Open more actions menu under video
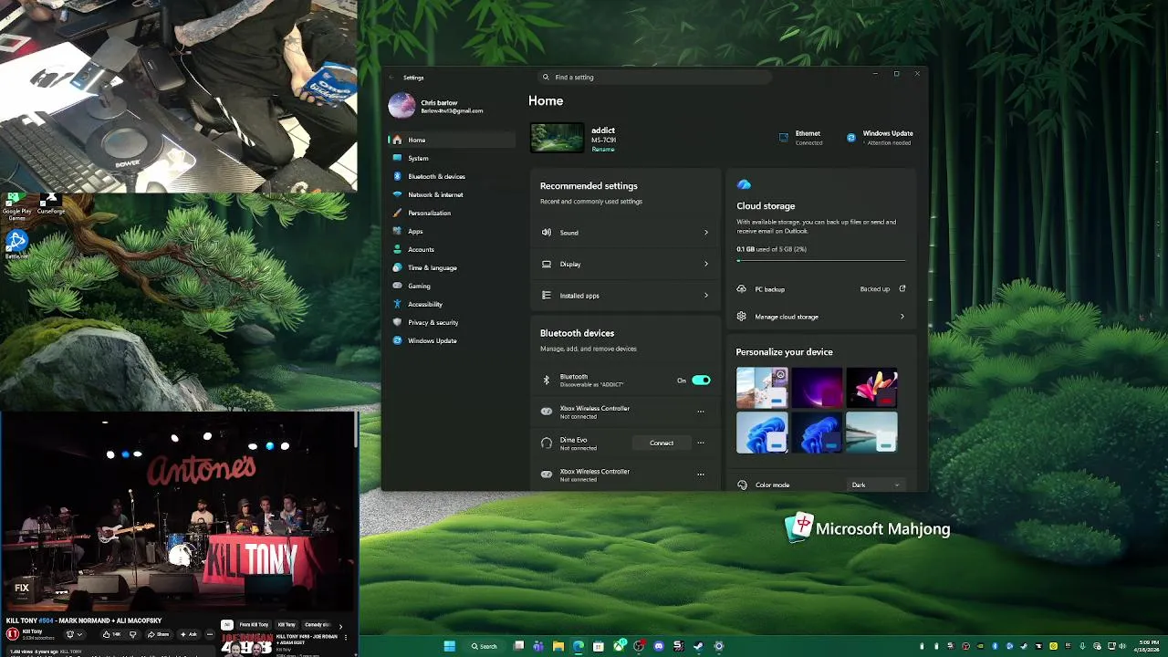The height and width of the screenshot is (657, 1168). tap(210, 634)
